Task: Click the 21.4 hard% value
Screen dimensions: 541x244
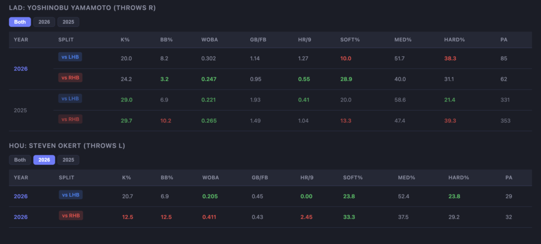Action: (450, 100)
